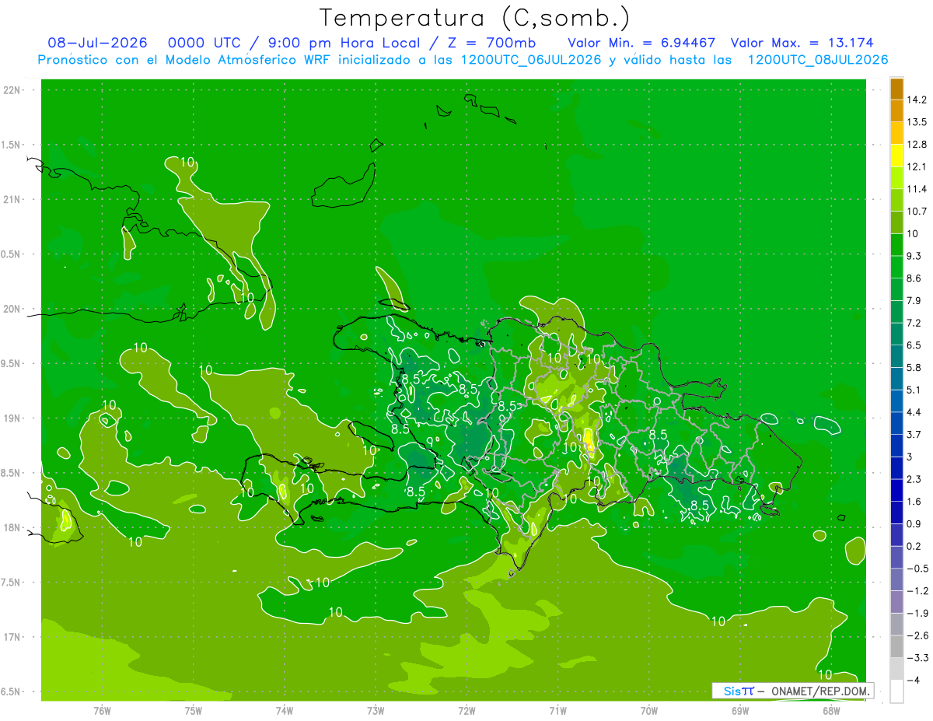Viewport: 933px width, 721px height.
Task: Click the "9.3" color bar value
Action: (915, 256)
